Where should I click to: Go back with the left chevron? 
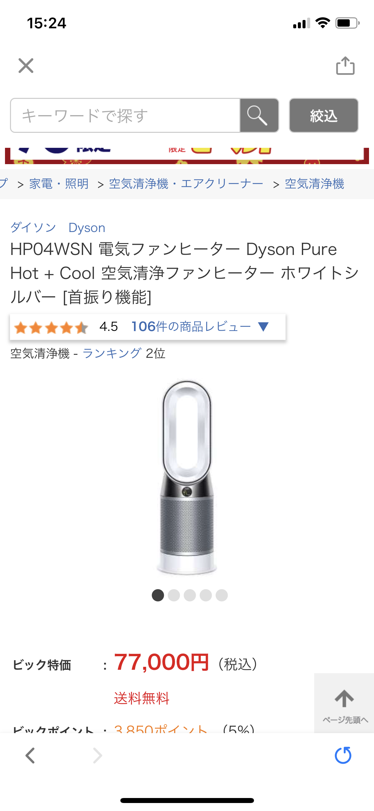(30, 755)
